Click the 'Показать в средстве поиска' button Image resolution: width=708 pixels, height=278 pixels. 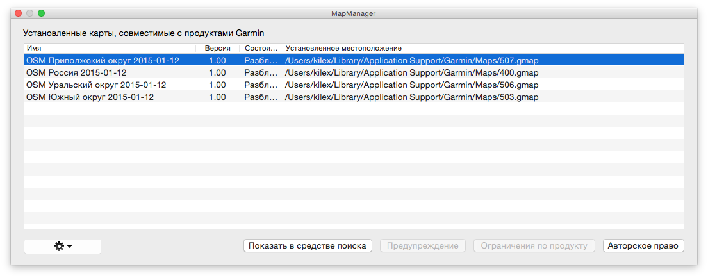[x=308, y=246]
